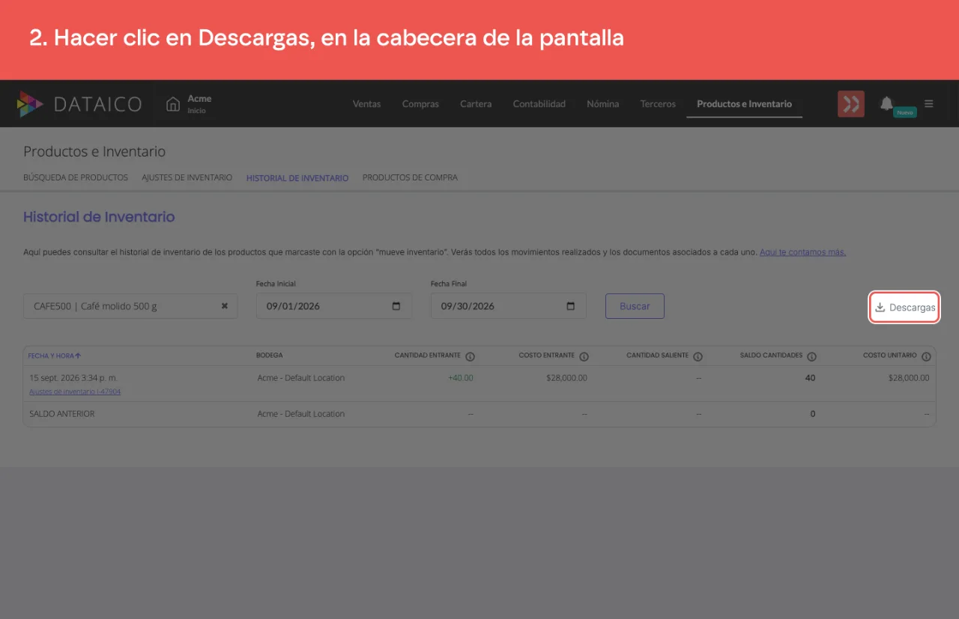The image size is (959, 619).
Task: Open the Terceros menu
Action: pos(658,104)
